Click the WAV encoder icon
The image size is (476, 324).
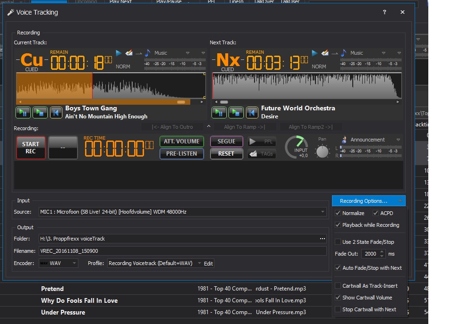[44, 263]
